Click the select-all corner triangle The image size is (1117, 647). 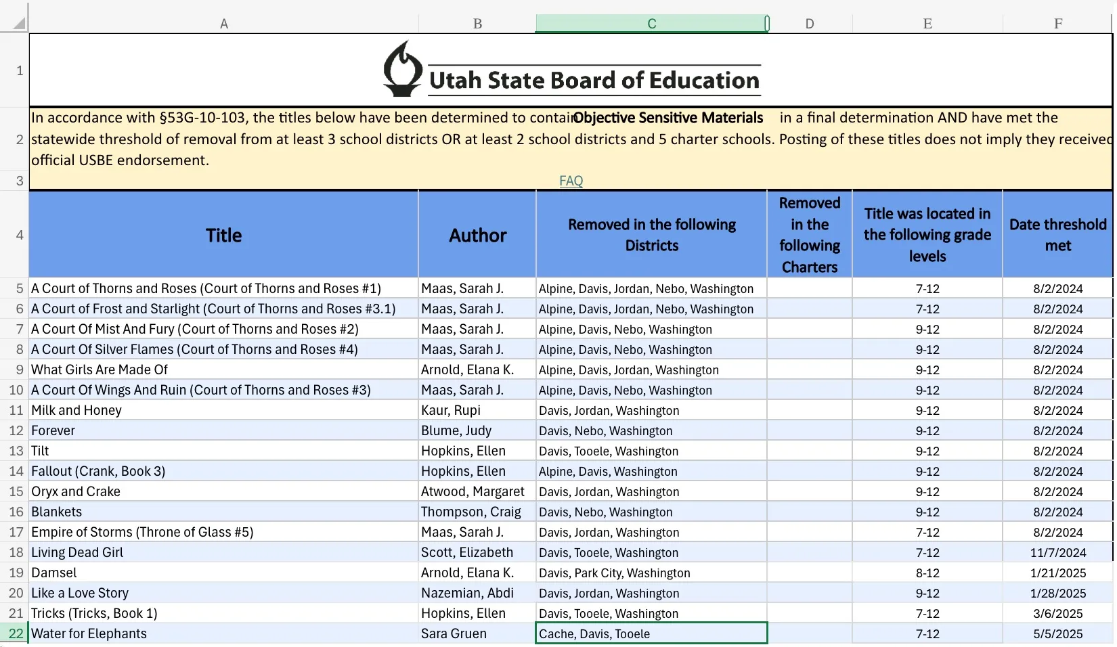tap(19, 24)
